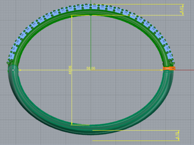The width and height of the screenshot is (194, 145).
Task: Select the 4.15 bottom thickness dimension
Action: tap(177, 135)
